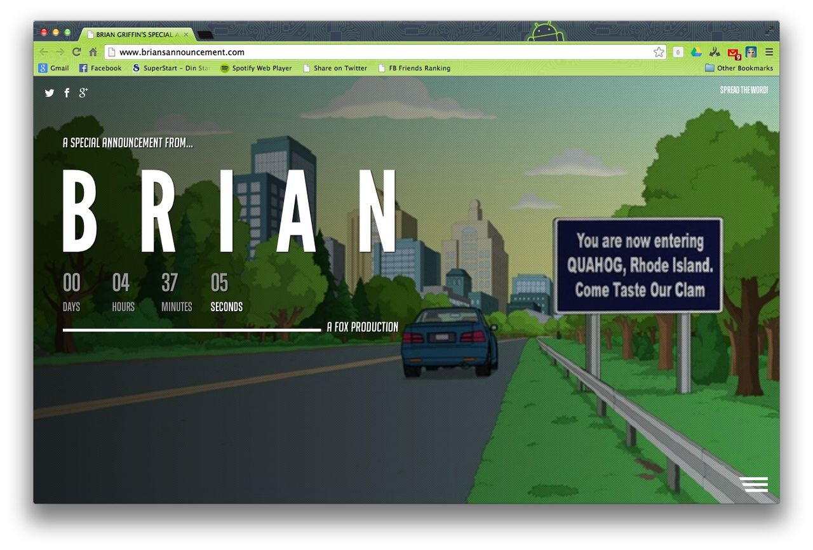Expand the Other Bookmarks folder
Screen dimensions: 813x550
(739, 68)
